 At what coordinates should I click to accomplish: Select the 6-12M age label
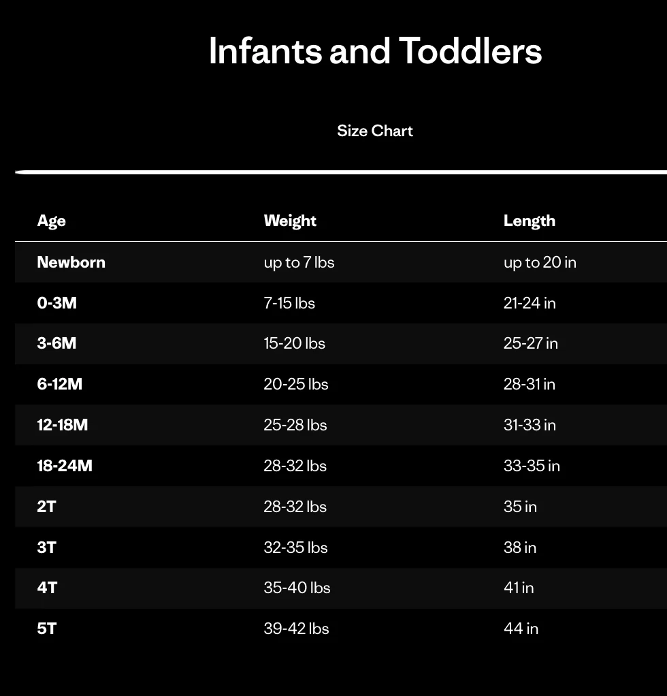[60, 384]
